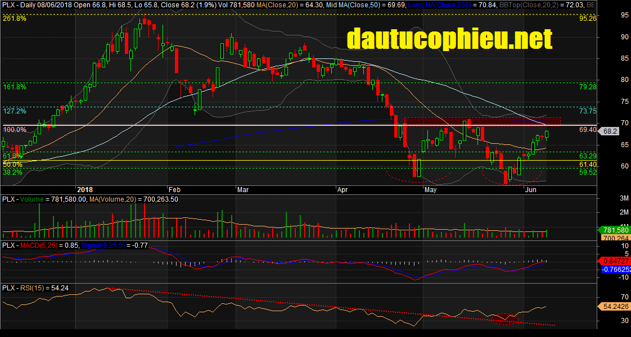
Task: Click the orange RSI value tag 54.2426
Action: pyautogui.click(x=614, y=307)
